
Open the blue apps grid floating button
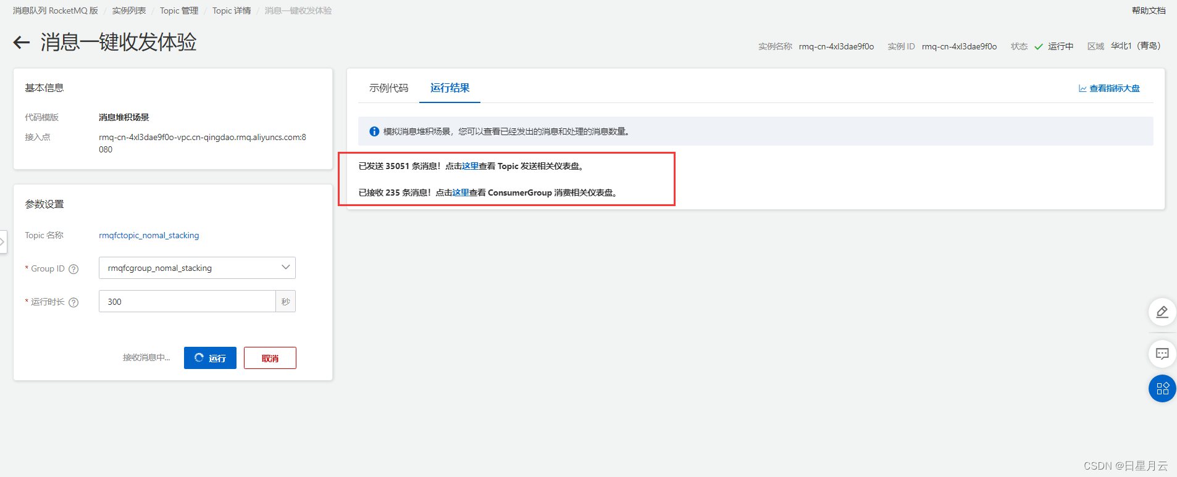(x=1162, y=388)
